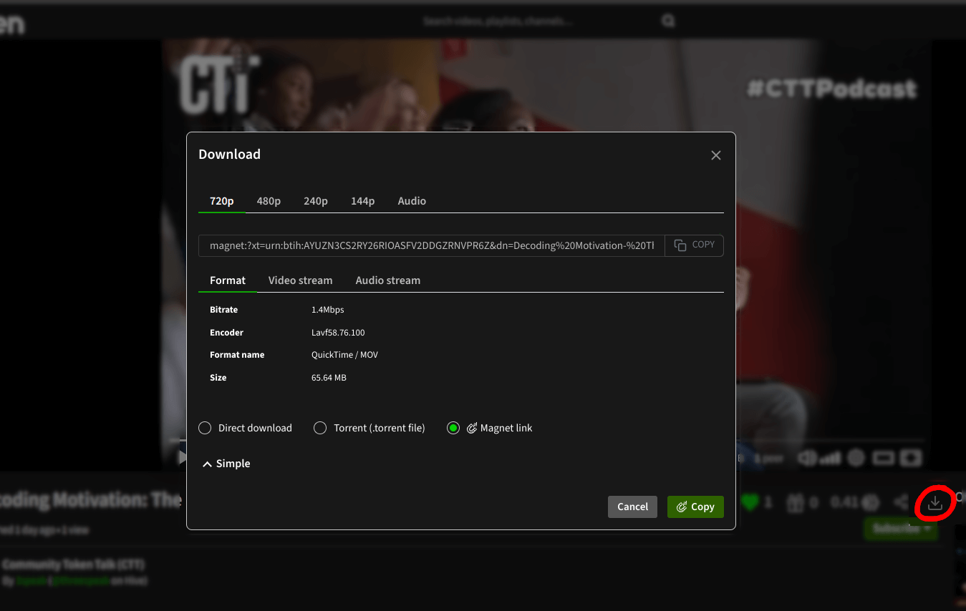Image resolution: width=966 pixels, height=611 pixels.
Task: Click the QuickTime / MOV format value
Action: (x=344, y=355)
